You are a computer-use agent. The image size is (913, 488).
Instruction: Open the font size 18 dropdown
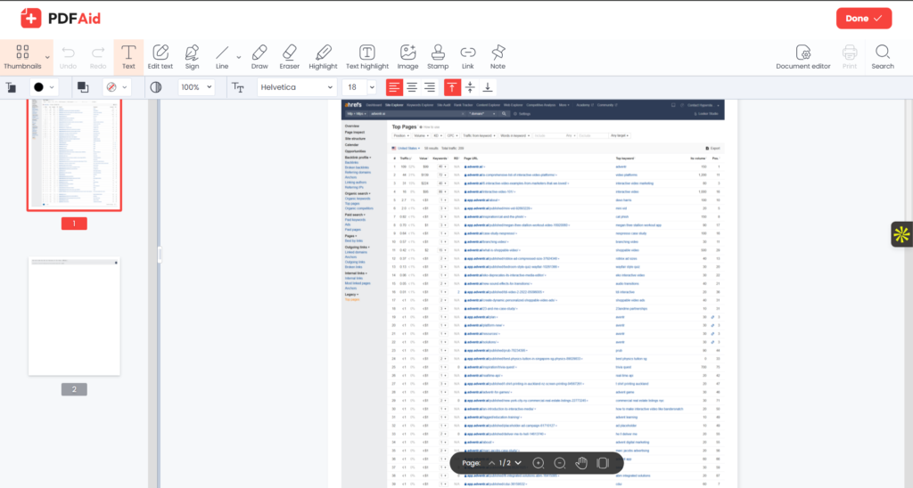click(x=359, y=87)
